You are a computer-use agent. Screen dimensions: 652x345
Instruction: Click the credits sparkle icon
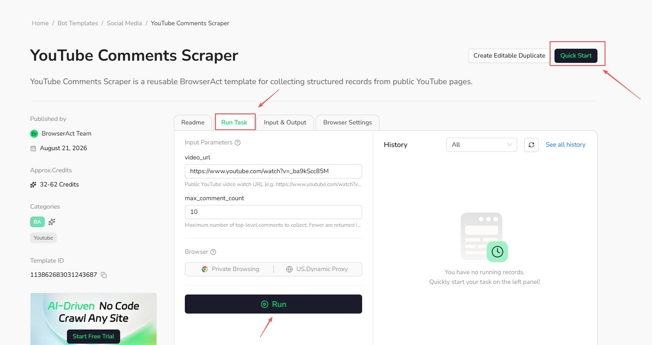coord(33,185)
